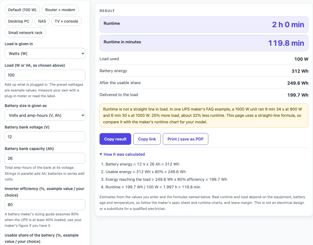The image size is (313, 245).
Task: Click the Battery bank capacity field
Action: coord(45,158)
